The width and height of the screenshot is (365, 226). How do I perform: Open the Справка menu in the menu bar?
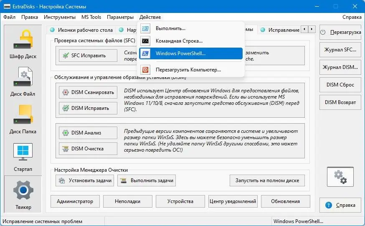(352, 17)
